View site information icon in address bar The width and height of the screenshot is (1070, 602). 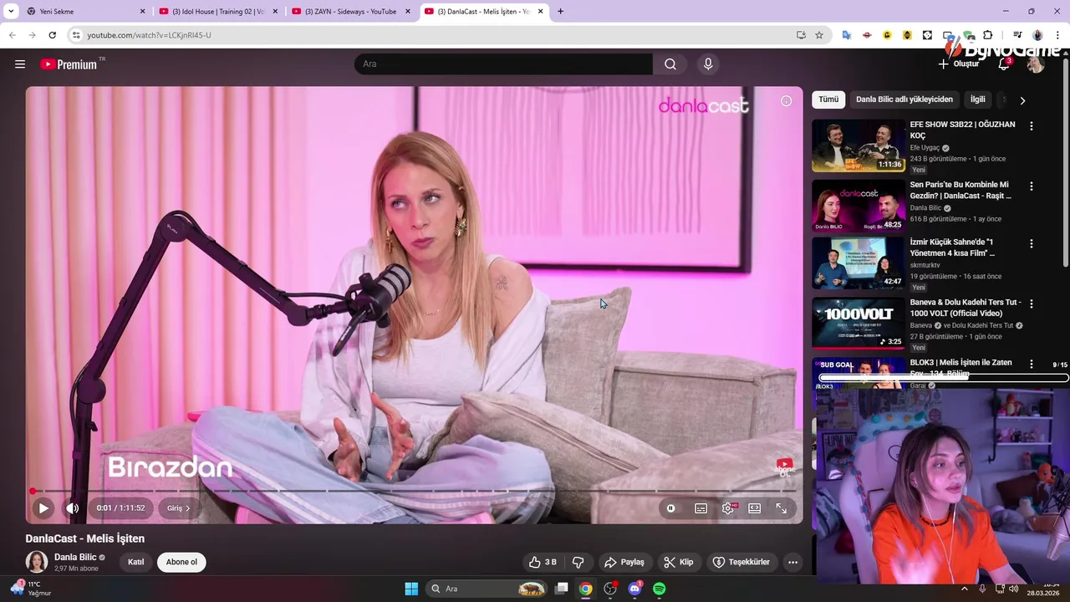(x=76, y=35)
